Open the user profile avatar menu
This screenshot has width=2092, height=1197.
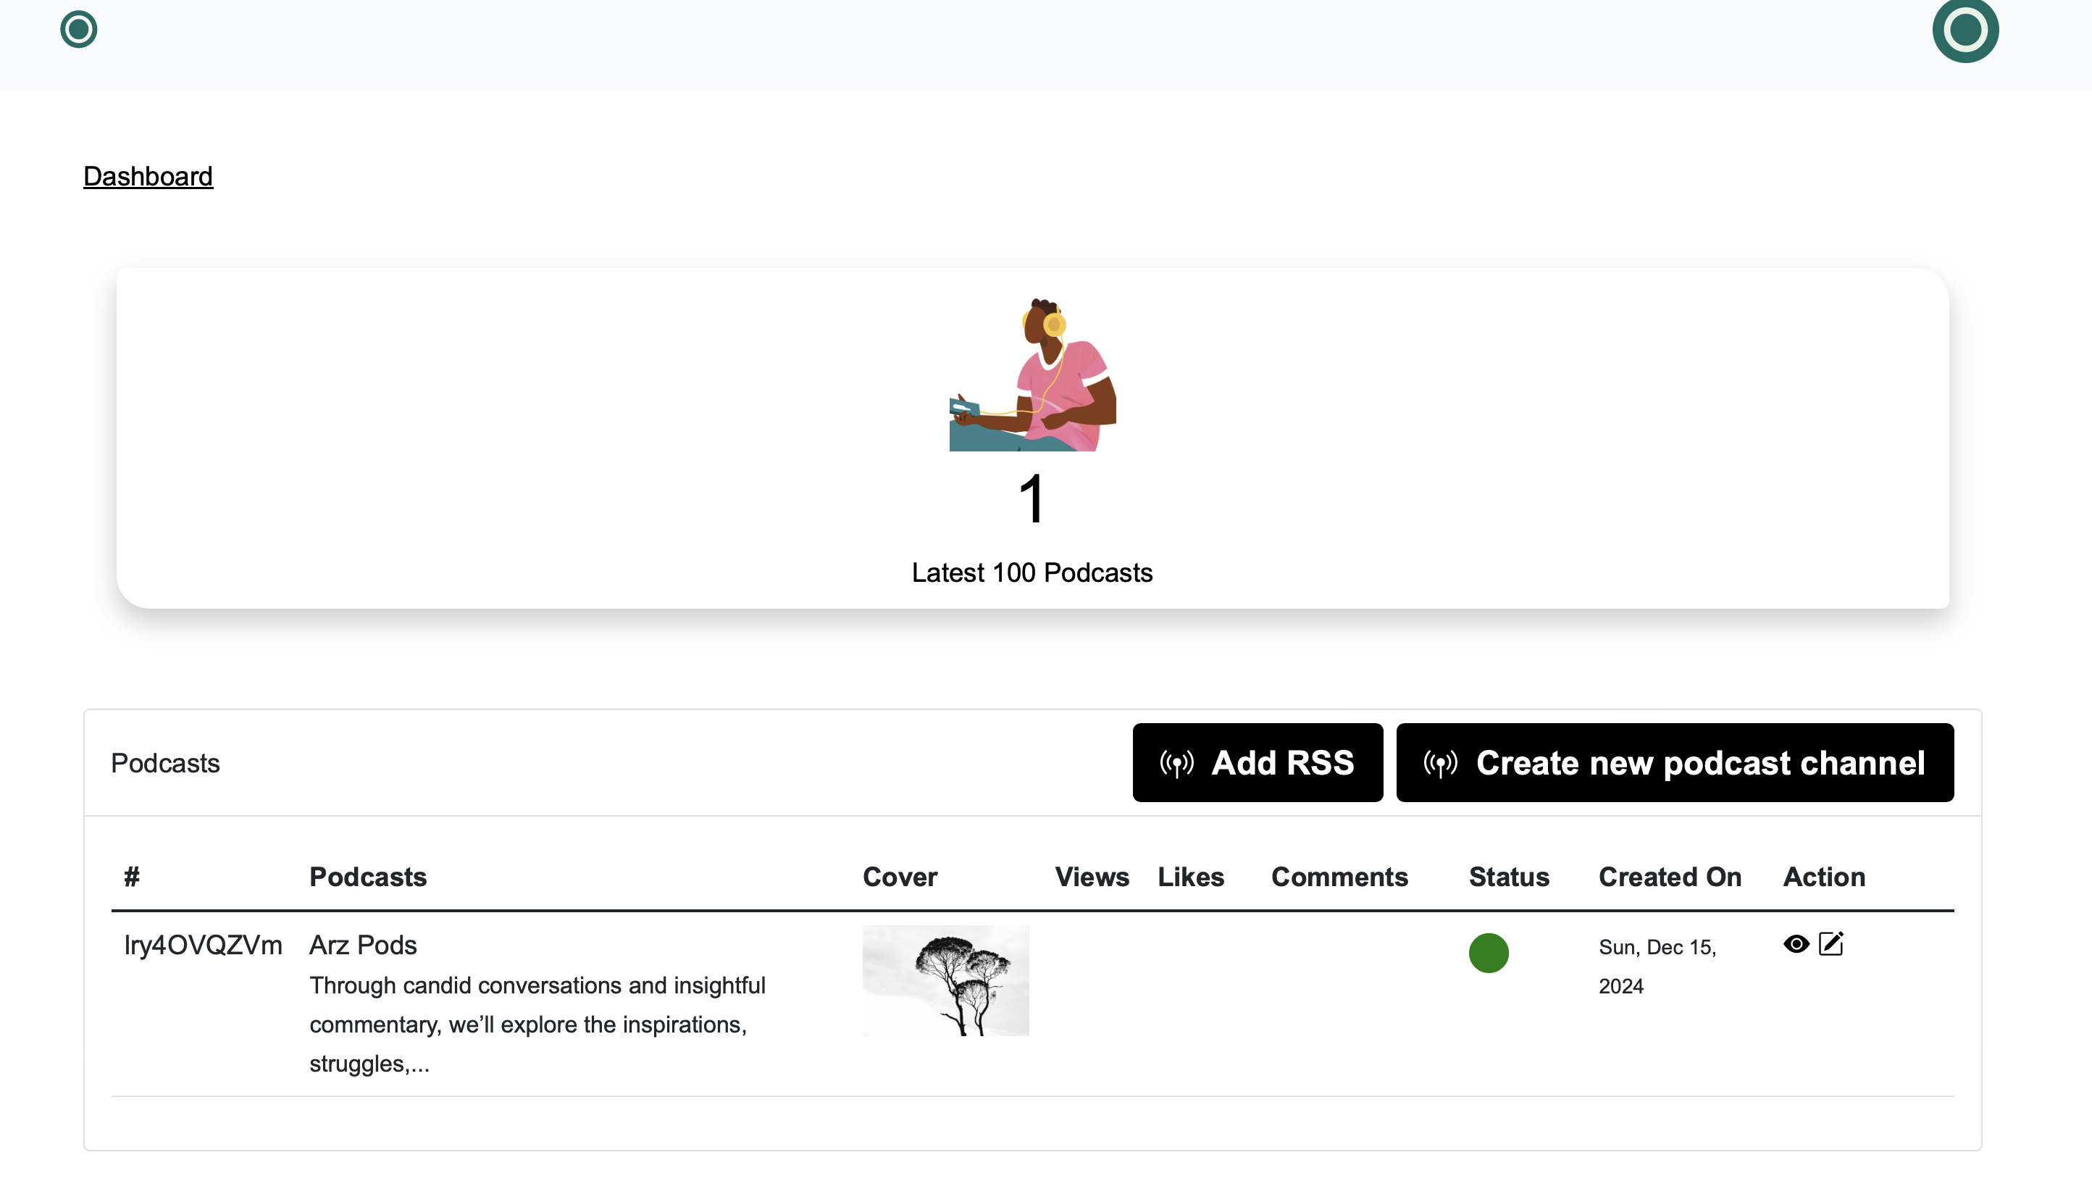[x=1965, y=30]
